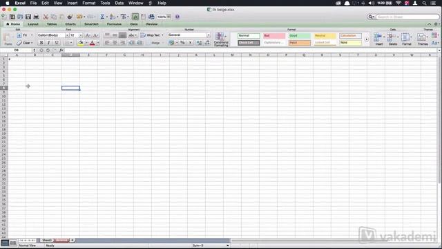Click the Search in Sheet field
The height and width of the screenshot is (249, 442).
[x=407, y=17]
